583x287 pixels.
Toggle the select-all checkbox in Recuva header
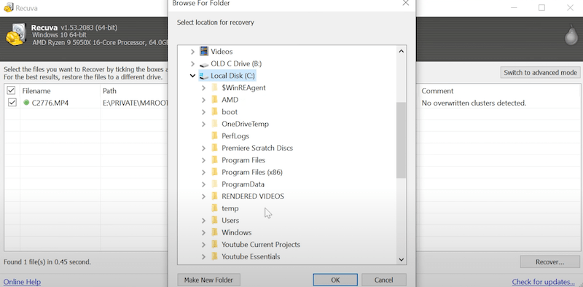pos(12,90)
